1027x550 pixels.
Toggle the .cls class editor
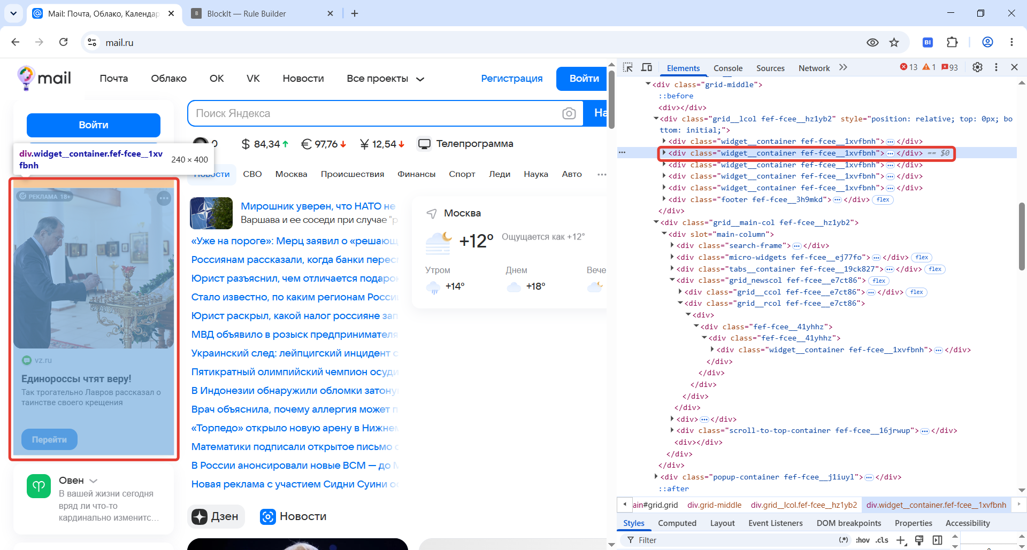(x=882, y=540)
